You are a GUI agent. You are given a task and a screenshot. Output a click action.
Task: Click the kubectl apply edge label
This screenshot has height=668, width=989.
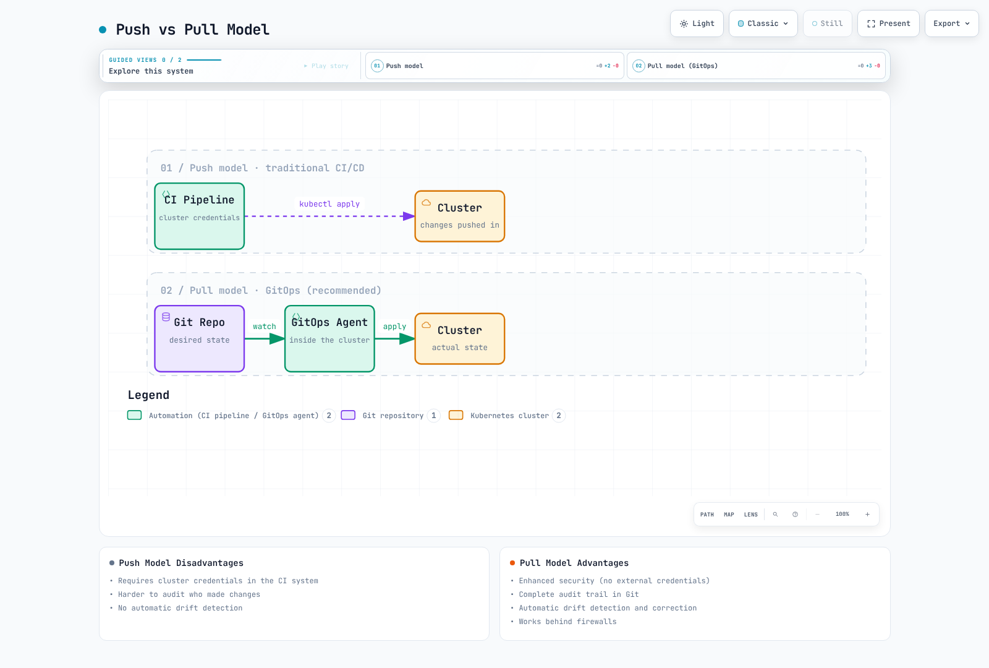329,204
